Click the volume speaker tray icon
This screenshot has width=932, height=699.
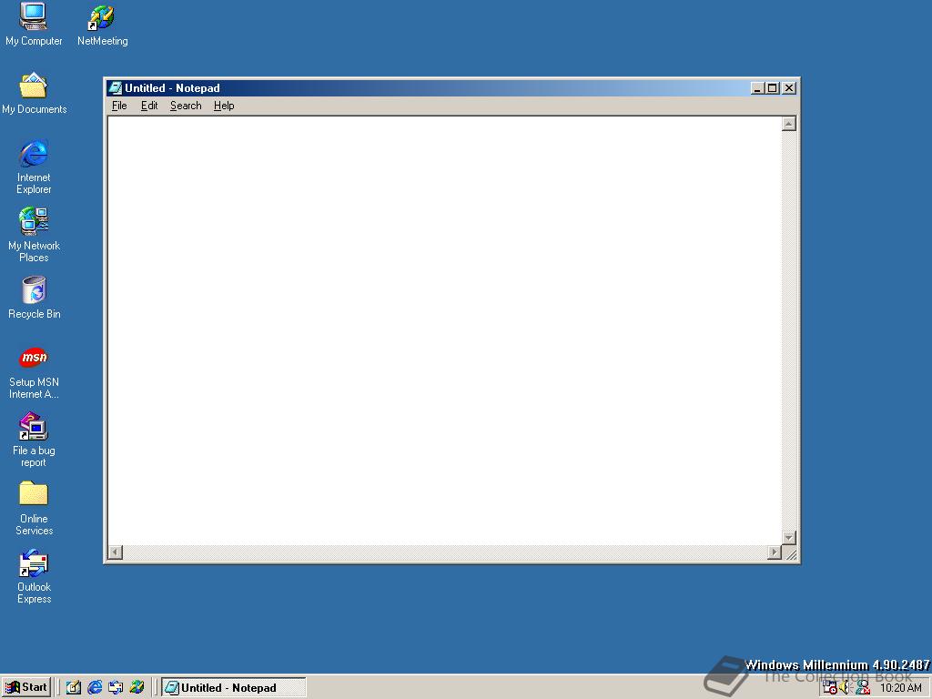(x=846, y=688)
